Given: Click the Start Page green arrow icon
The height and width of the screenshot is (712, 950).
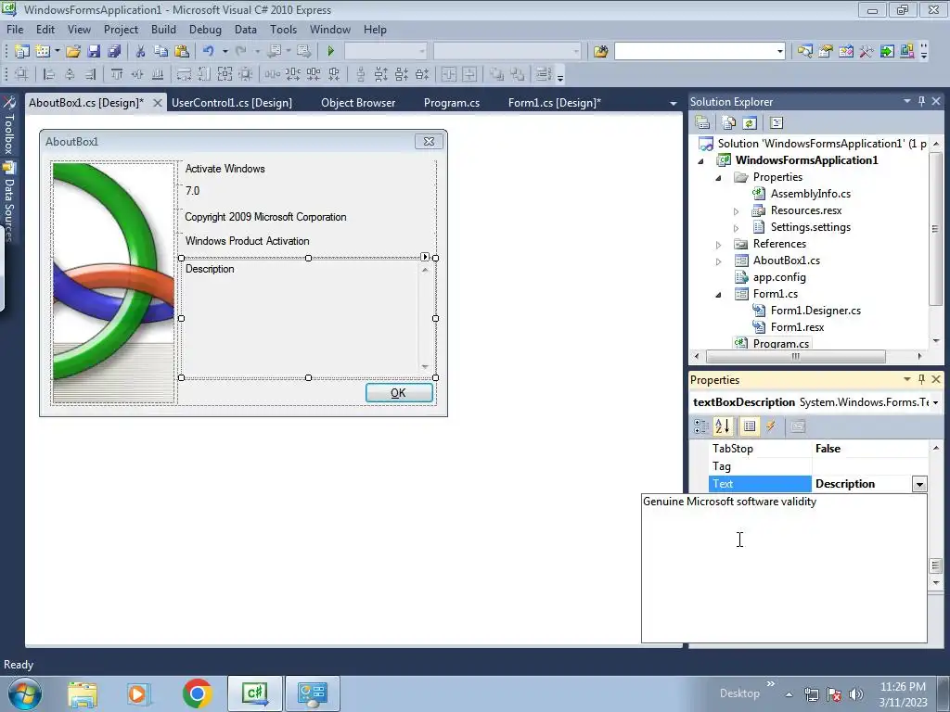Looking at the screenshot, I should pos(886,52).
